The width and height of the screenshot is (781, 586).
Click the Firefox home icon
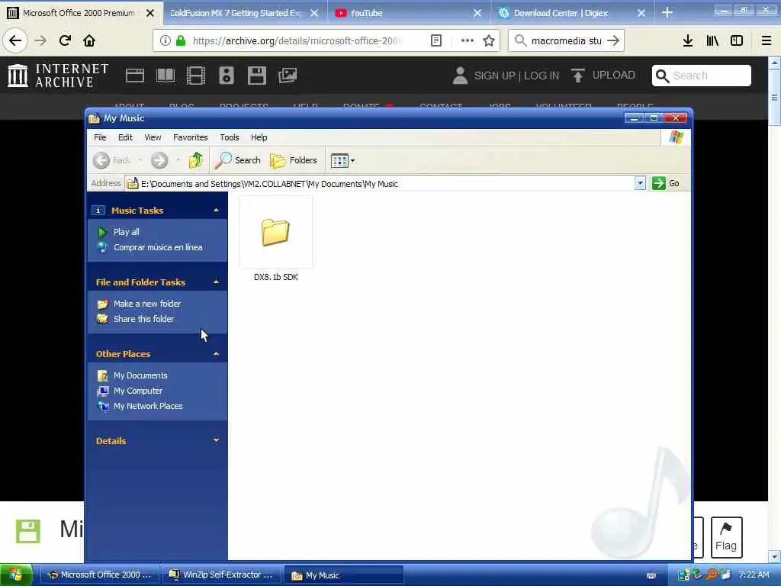tap(89, 40)
